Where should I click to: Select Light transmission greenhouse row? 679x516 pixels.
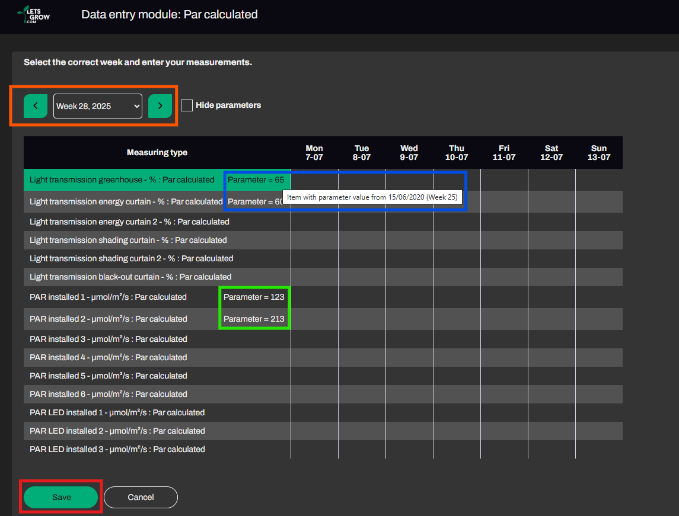[x=122, y=180]
